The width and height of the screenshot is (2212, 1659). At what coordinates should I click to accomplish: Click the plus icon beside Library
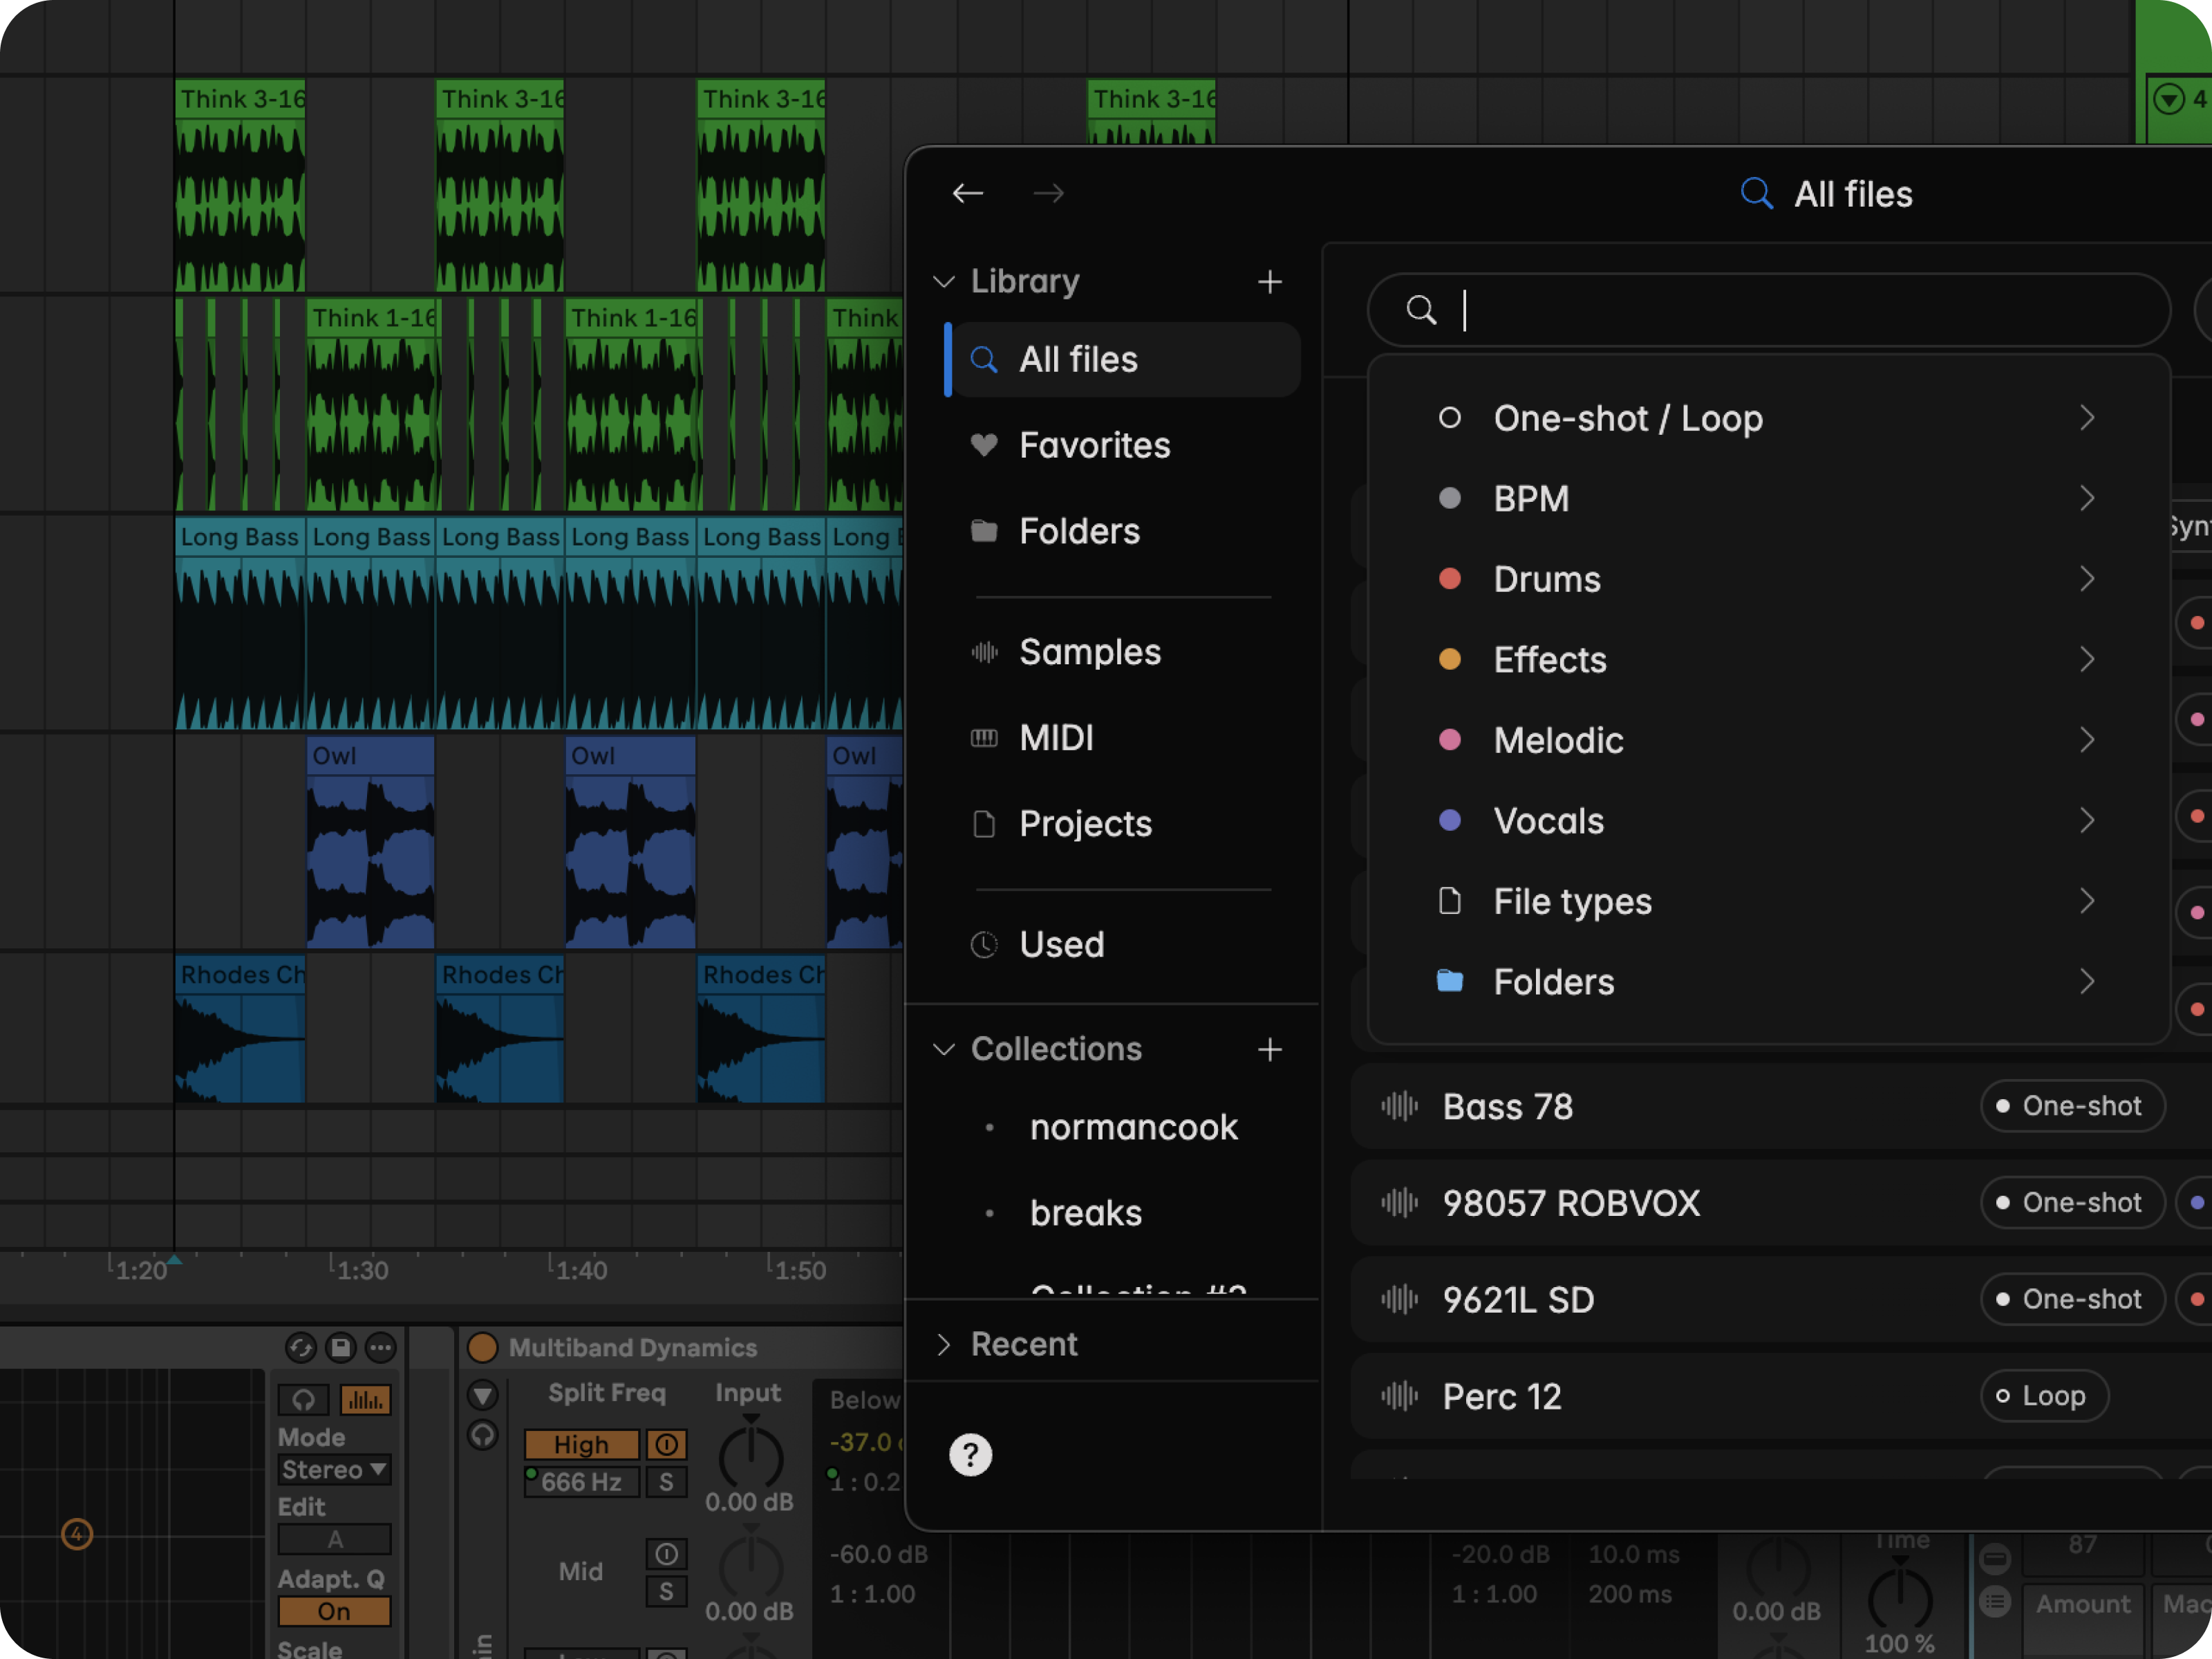tap(1269, 282)
